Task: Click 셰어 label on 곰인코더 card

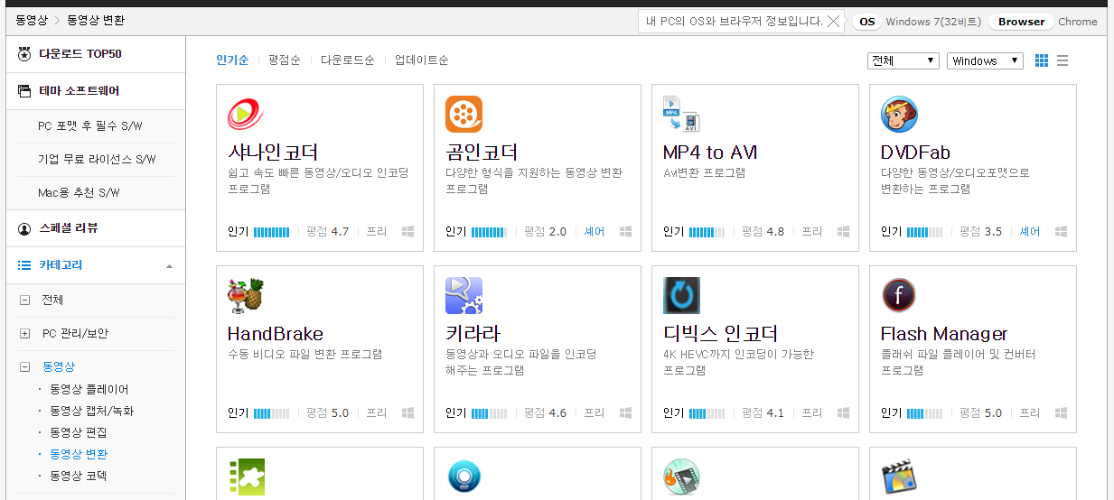Action: click(x=594, y=232)
